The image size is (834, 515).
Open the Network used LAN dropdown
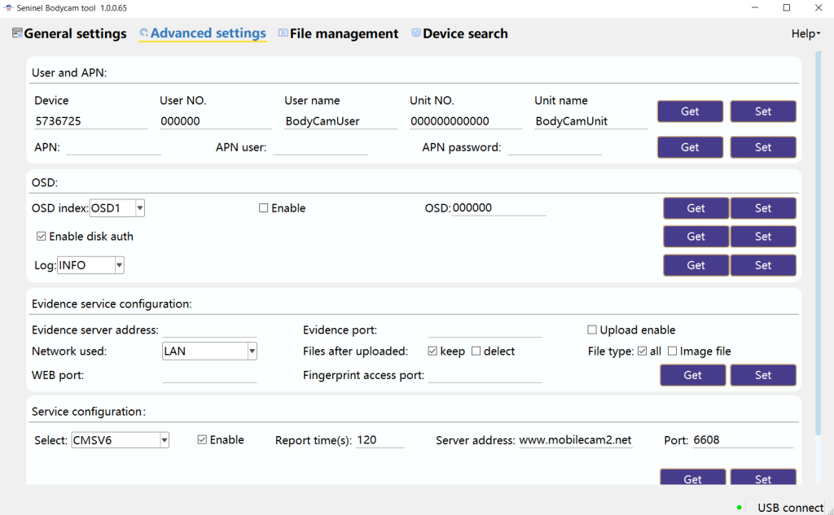[x=252, y=351]
